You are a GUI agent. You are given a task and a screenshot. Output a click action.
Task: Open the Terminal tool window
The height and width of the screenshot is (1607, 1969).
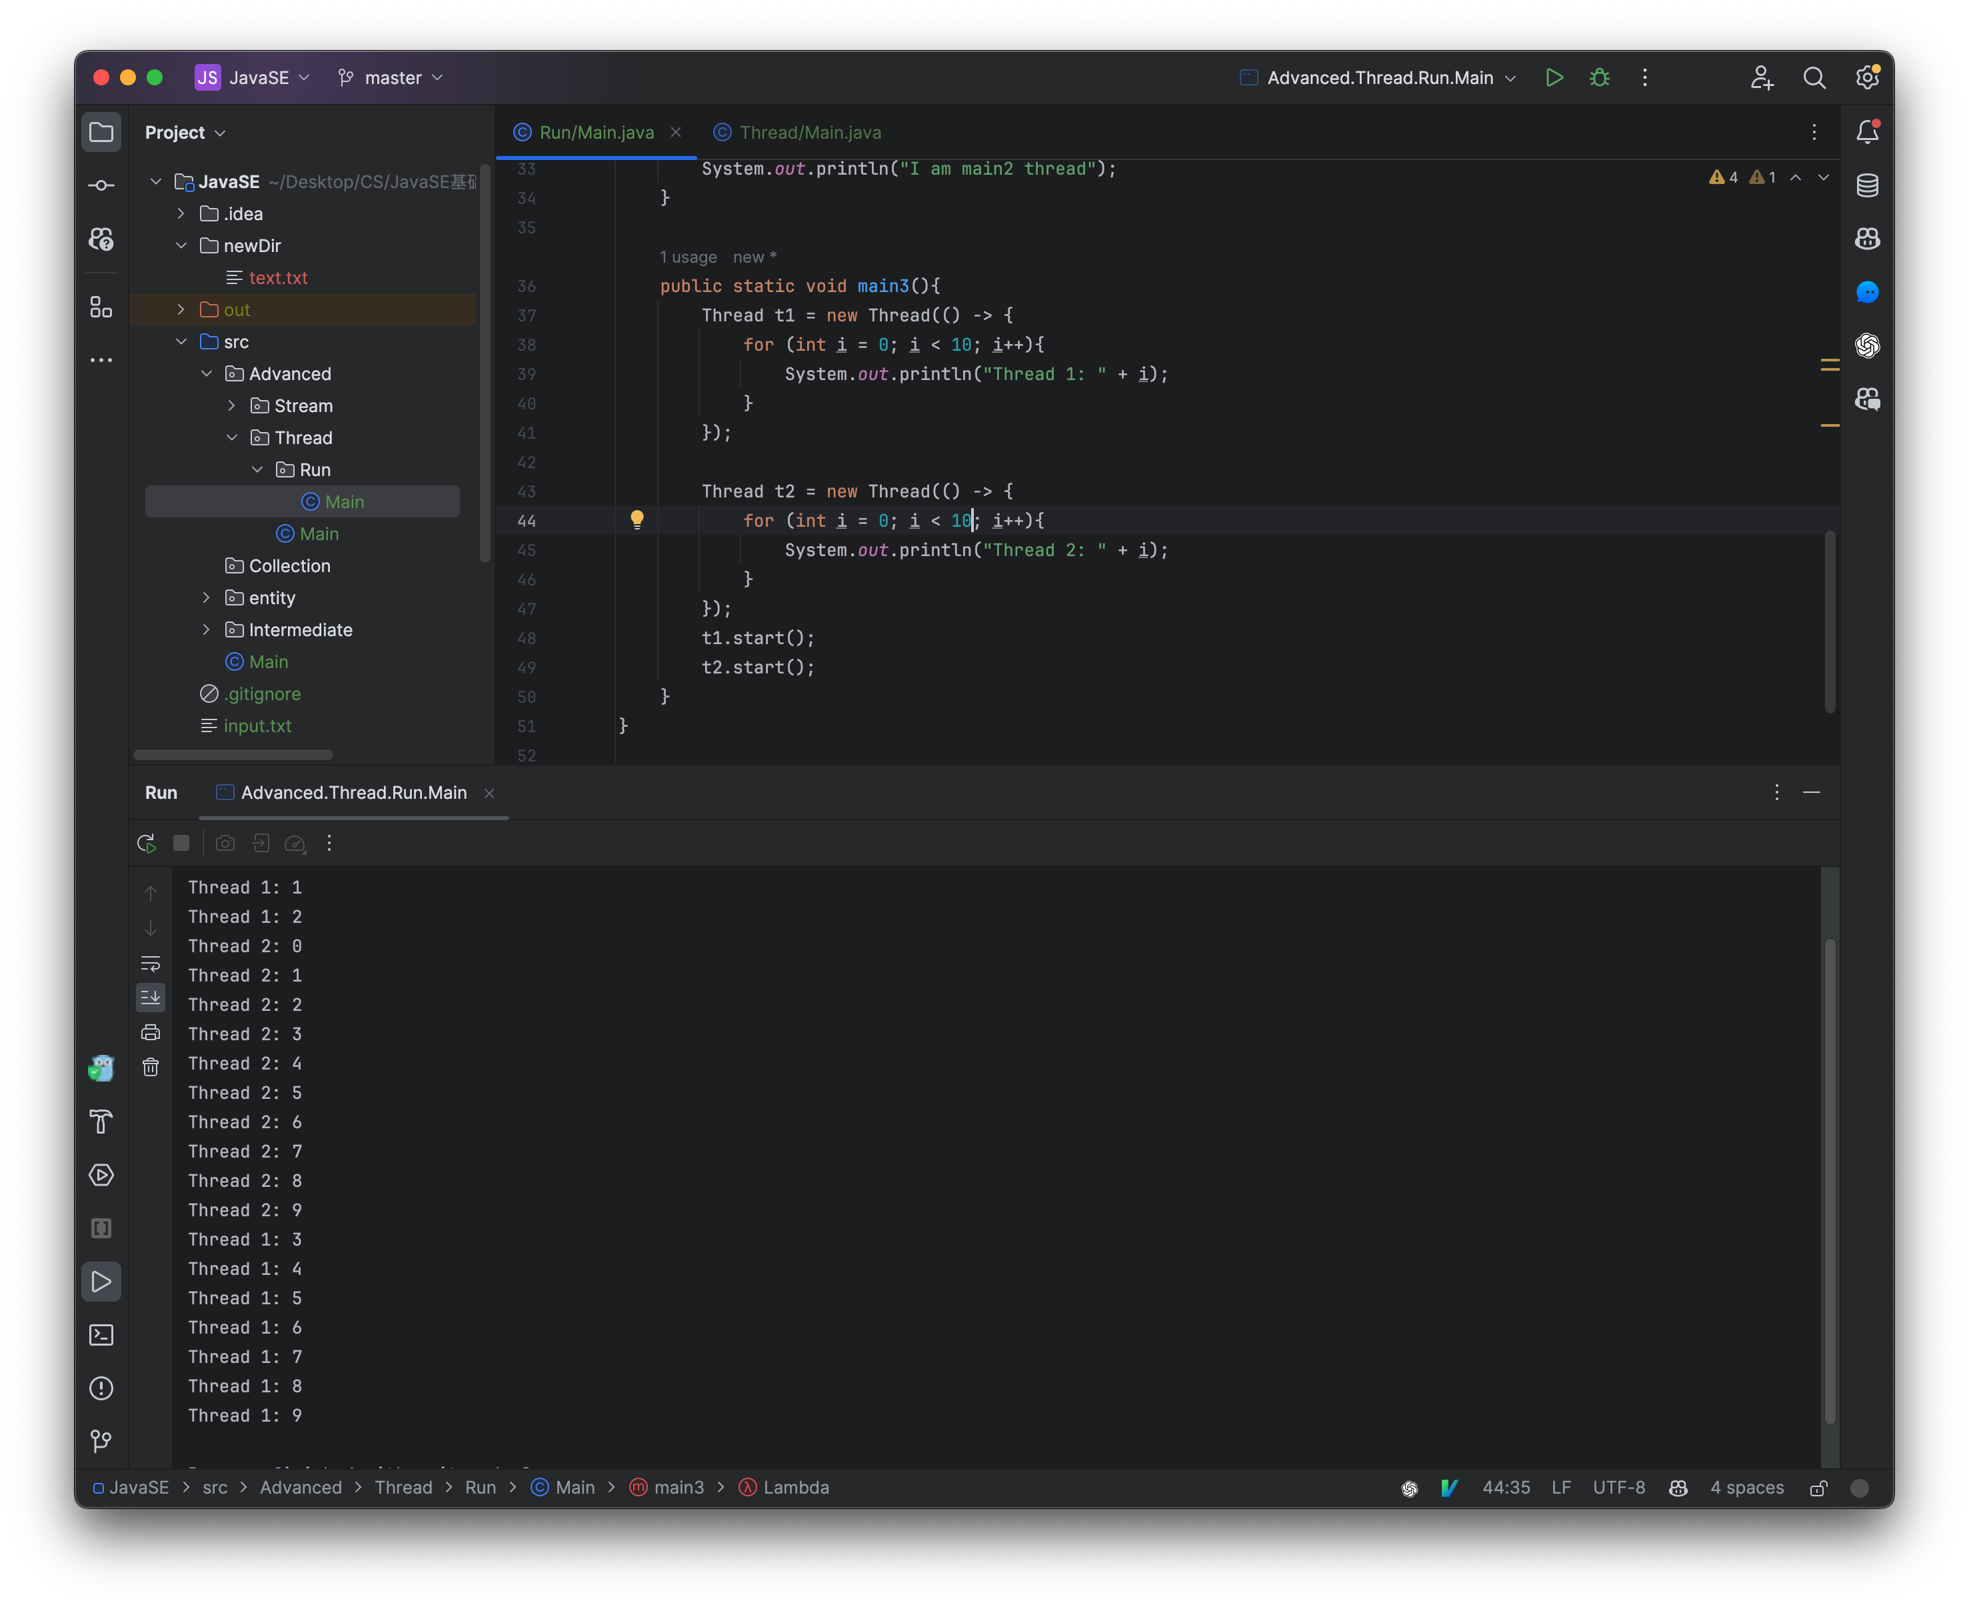point(101,1335)
